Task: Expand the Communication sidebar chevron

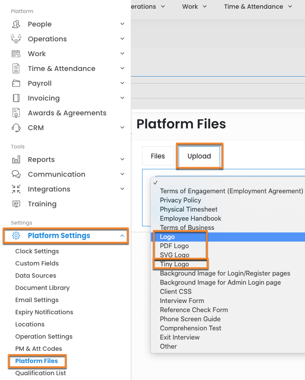Action: (x=122, y=175)
